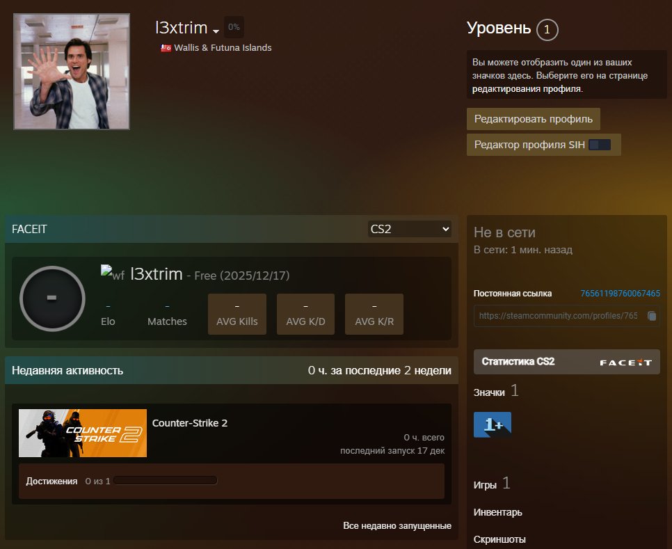The height and width of the screenshot is (549, 672).
Task: Click the copy icon in permanent link field
Action: pos(651,316)
